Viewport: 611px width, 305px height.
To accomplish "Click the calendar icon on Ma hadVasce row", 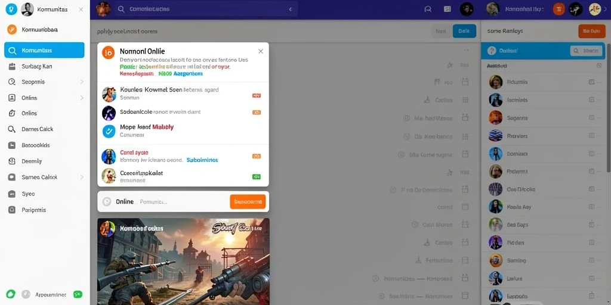I will pyautogui.click(x=464, y=117).
